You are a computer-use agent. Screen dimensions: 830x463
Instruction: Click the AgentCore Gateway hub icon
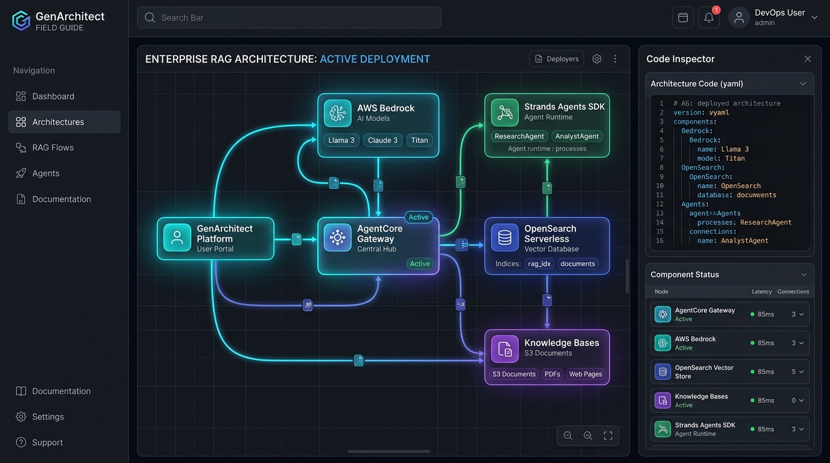[337, 238]
